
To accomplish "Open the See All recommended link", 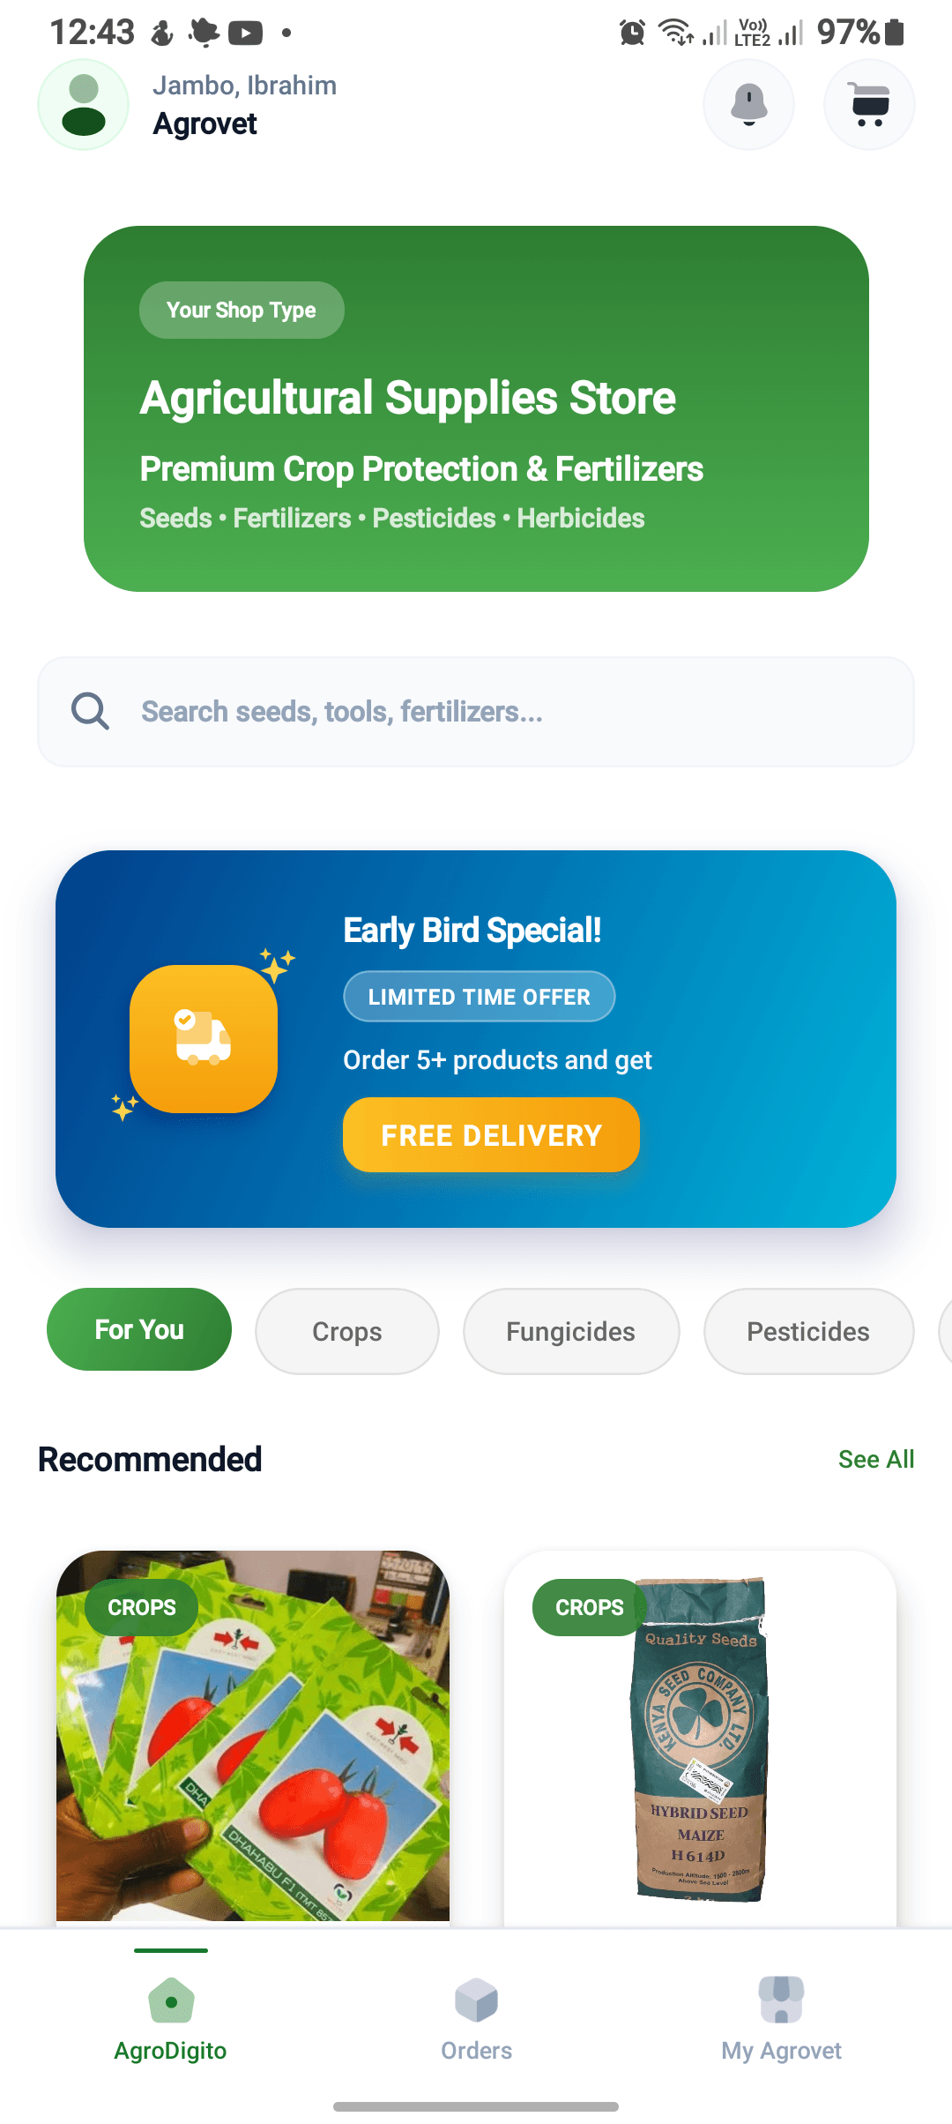I will click(876, 1459).
